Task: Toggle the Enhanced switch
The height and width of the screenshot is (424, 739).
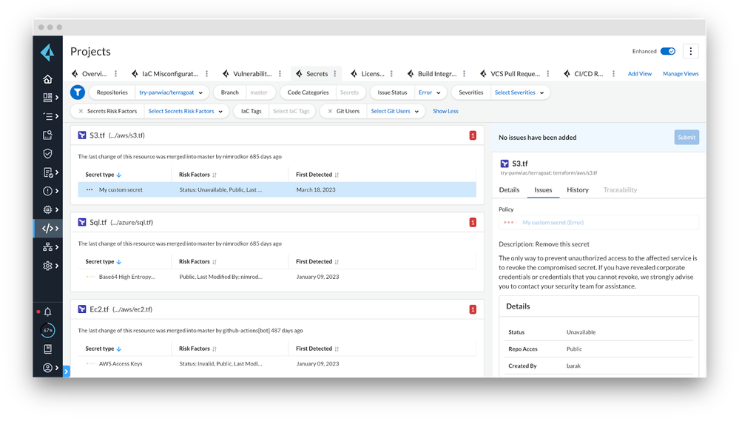Action: (668, 51)
